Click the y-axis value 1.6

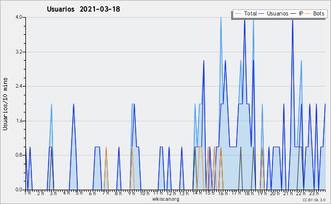(19, 121)
